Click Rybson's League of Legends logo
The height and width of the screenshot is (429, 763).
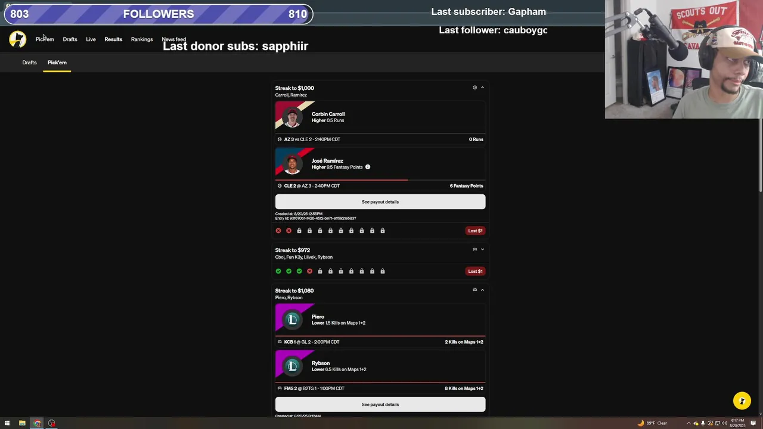292,366
